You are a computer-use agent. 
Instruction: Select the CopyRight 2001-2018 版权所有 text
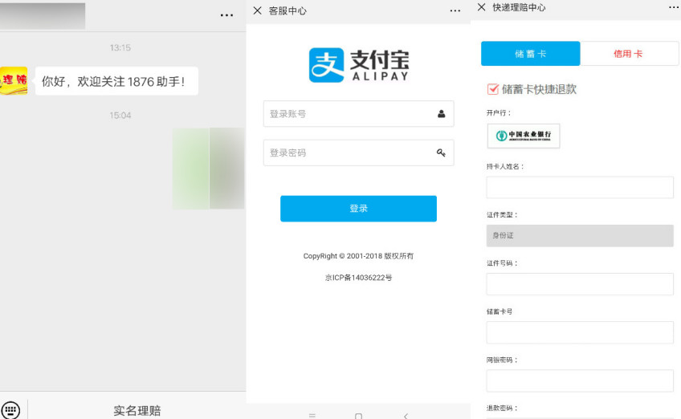tap(358, 256)
